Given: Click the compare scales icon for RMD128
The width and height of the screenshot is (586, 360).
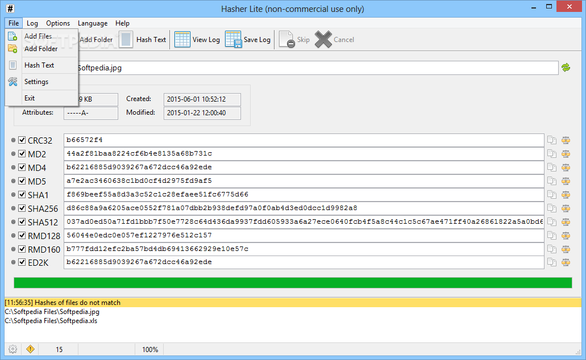Looking at the screenshot, I should (x=566, y=235).
